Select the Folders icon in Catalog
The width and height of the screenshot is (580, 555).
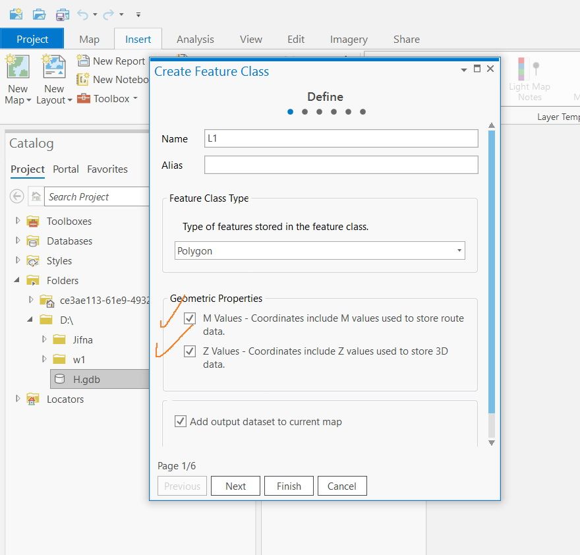(x=33, y=280)
